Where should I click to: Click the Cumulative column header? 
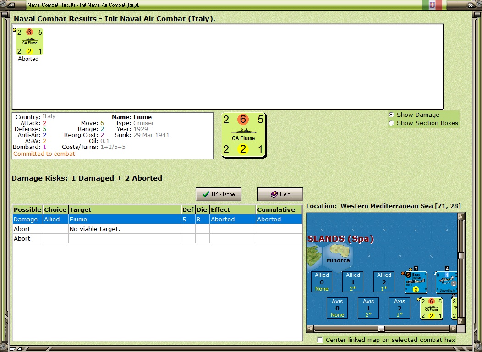click(279, 209)
